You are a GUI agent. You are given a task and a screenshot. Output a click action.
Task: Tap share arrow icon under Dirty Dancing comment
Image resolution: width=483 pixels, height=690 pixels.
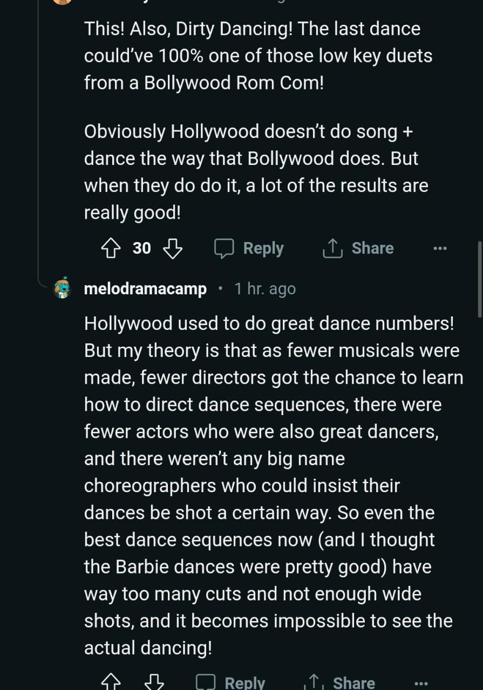(332, 249)
